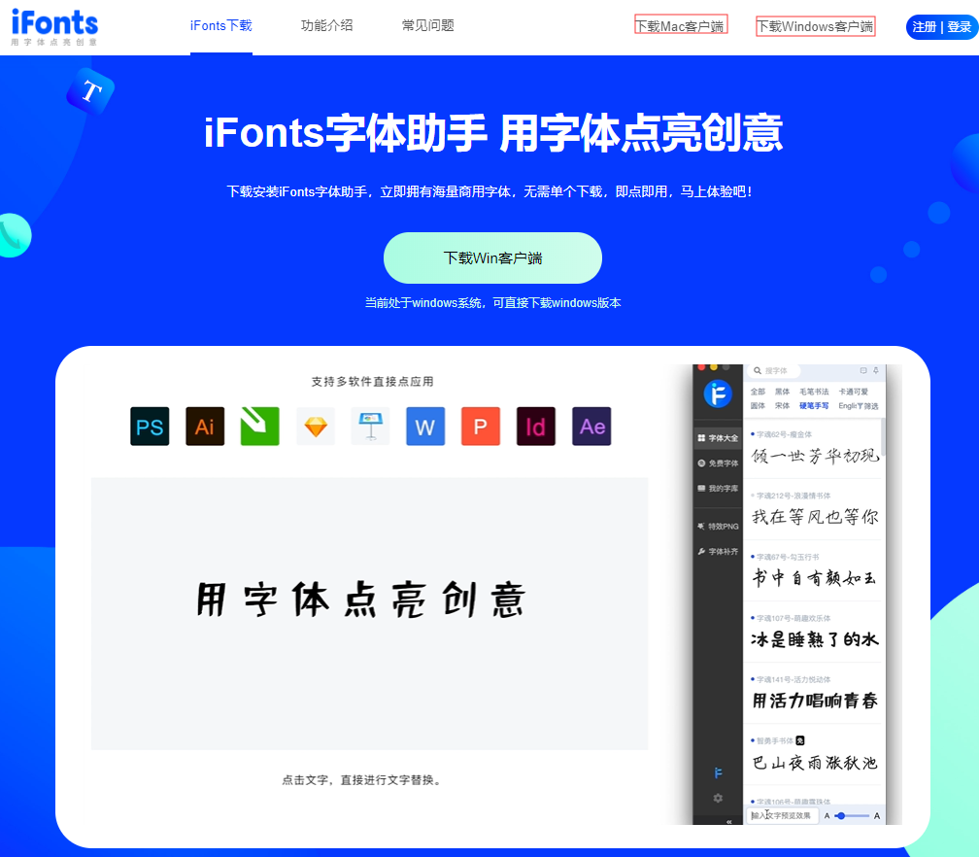
Task: Click the PowerPoint P icon
Action: click(481, 426)
